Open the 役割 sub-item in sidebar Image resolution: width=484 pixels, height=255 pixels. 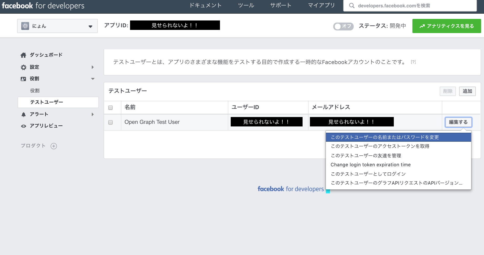35,91
